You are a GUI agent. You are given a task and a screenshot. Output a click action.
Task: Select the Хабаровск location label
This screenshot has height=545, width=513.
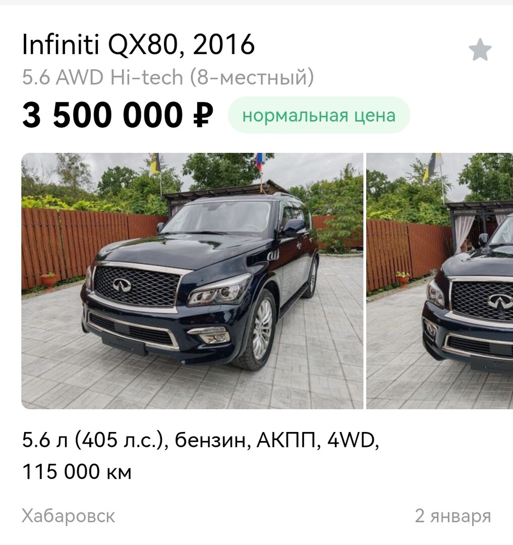click(69, 516)
